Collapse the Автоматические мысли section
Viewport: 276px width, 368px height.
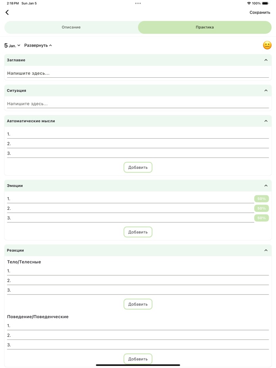point(266,121)
